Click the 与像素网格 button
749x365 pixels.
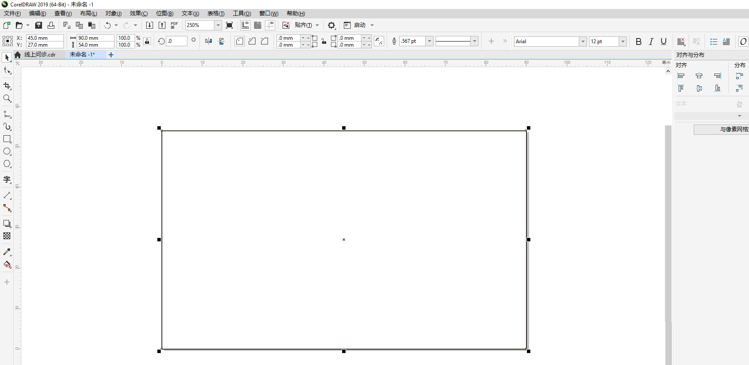point(721,129)
